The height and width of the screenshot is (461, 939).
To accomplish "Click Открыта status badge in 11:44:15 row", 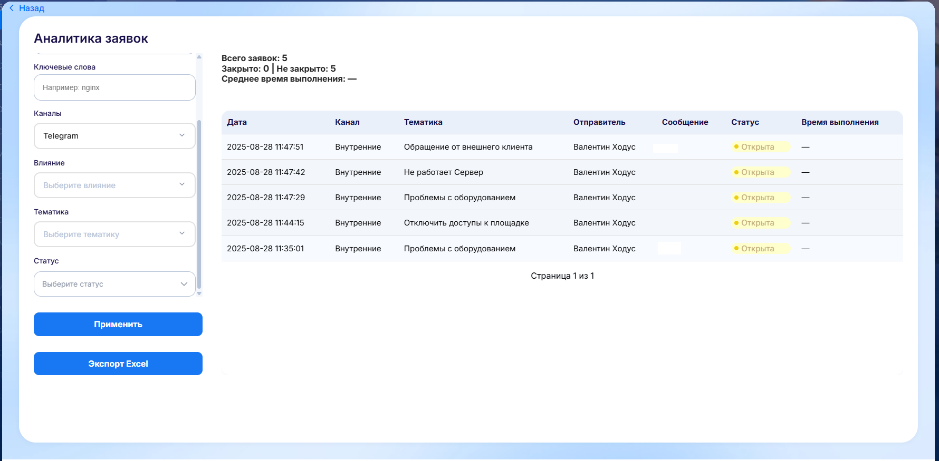I will point(758,223).
